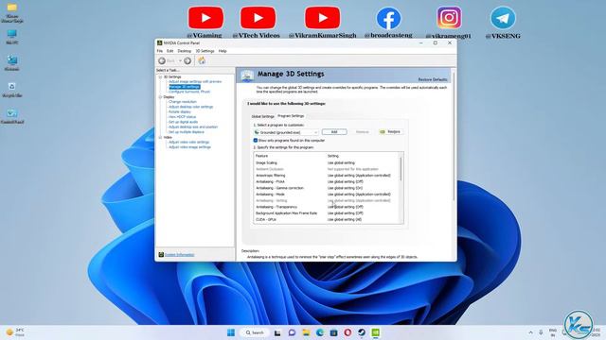Collapse the 3D Settings tree node
606x340 pixels.
[160, 77]
